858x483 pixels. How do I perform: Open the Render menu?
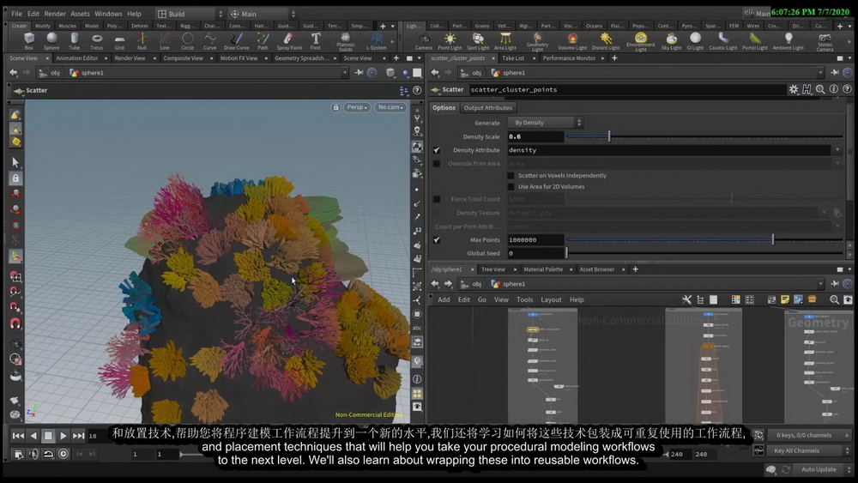pyautogui.click(x=55, y=14)
